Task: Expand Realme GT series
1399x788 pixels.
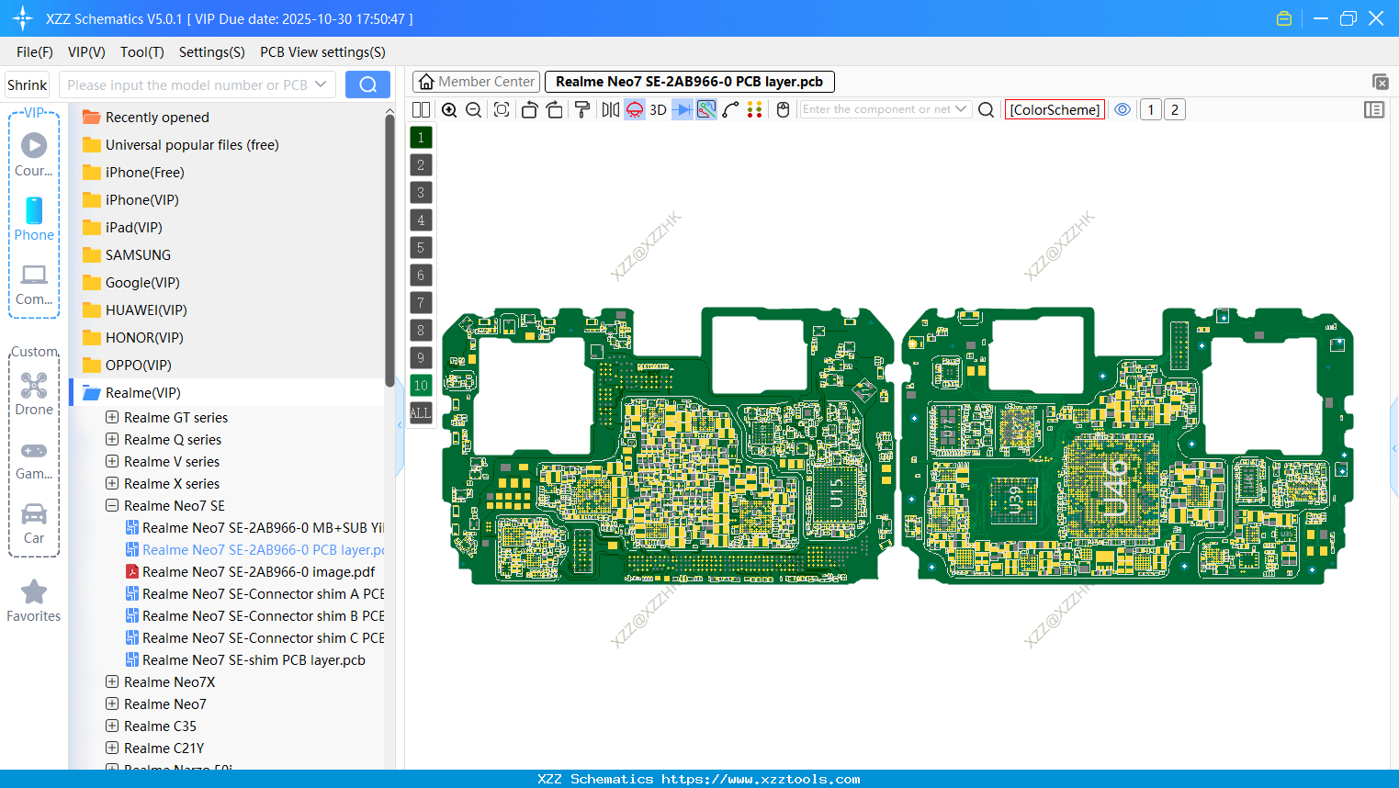Action: coord(112,417)
